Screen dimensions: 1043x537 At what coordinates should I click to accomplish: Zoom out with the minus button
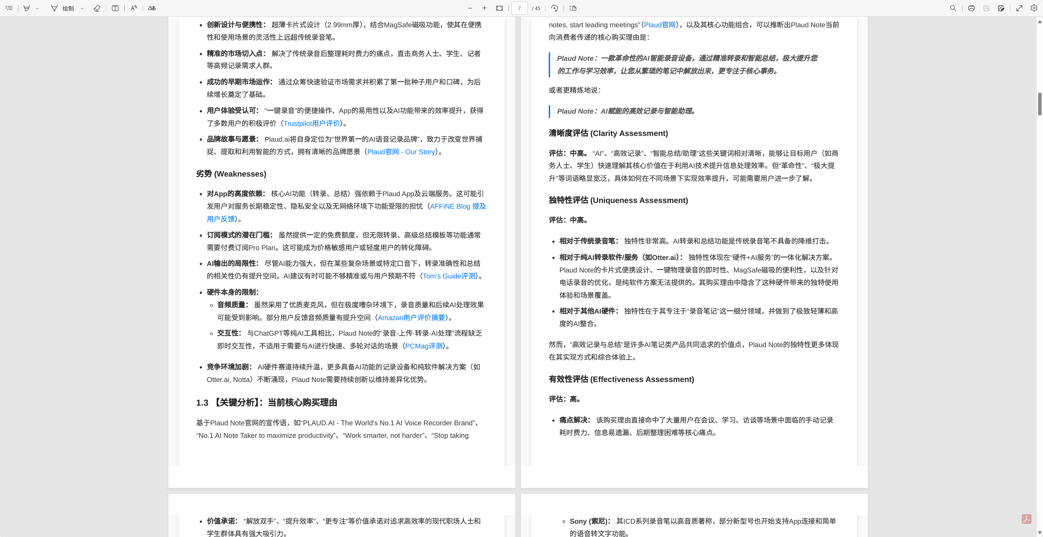470,8
